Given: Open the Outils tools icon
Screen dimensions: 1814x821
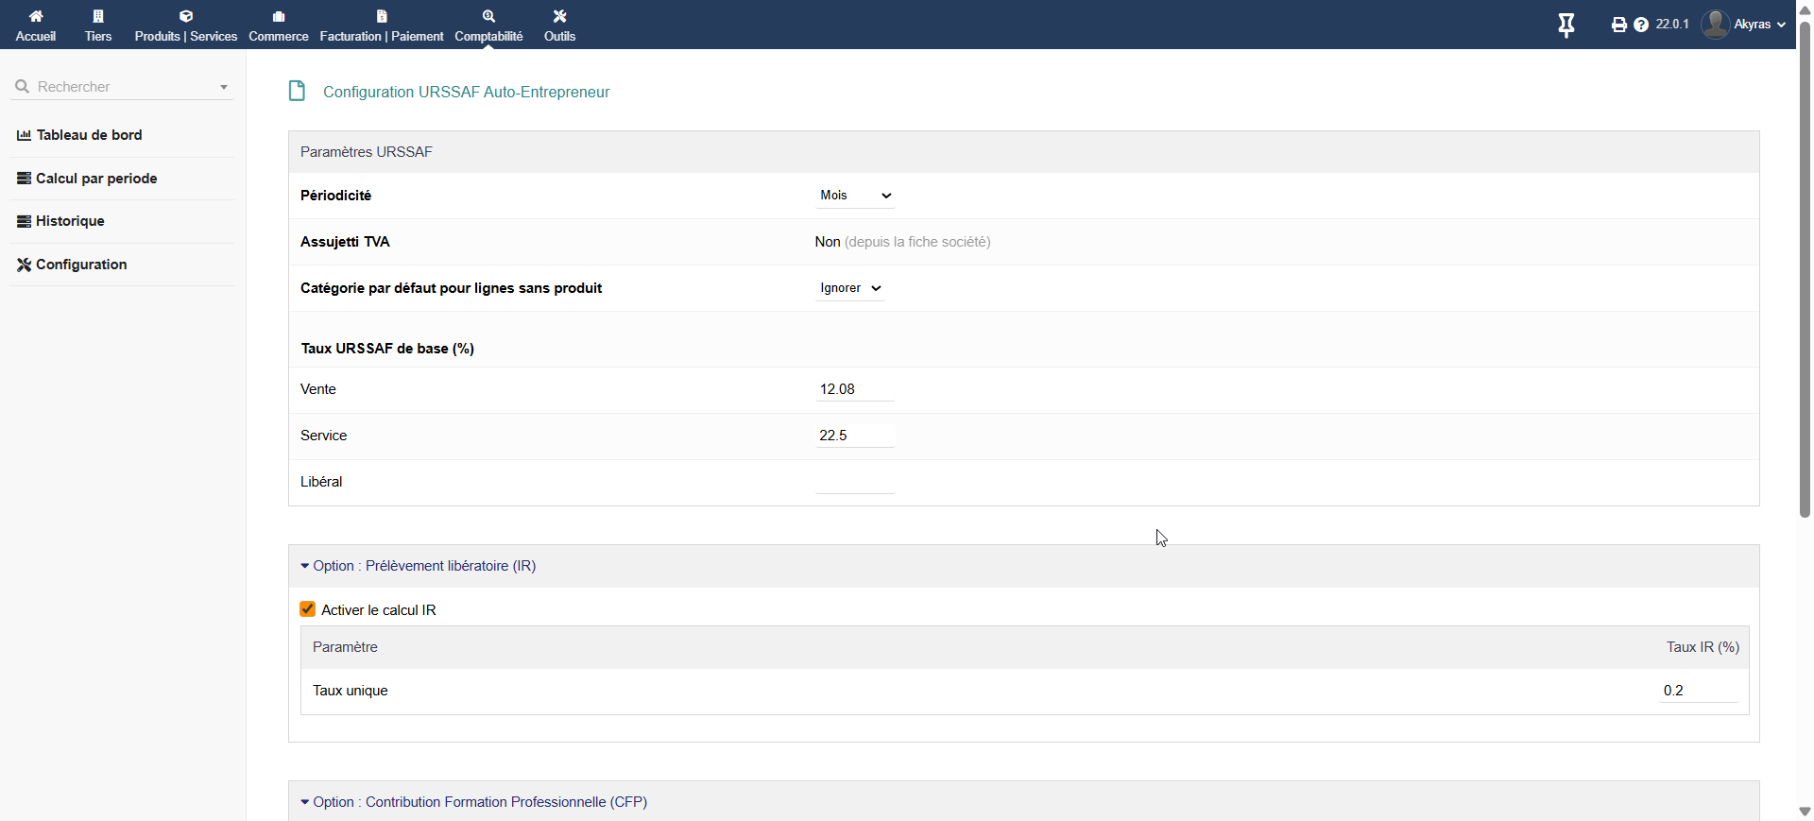Looking at the screenshot, I should [x=559, y=16].
